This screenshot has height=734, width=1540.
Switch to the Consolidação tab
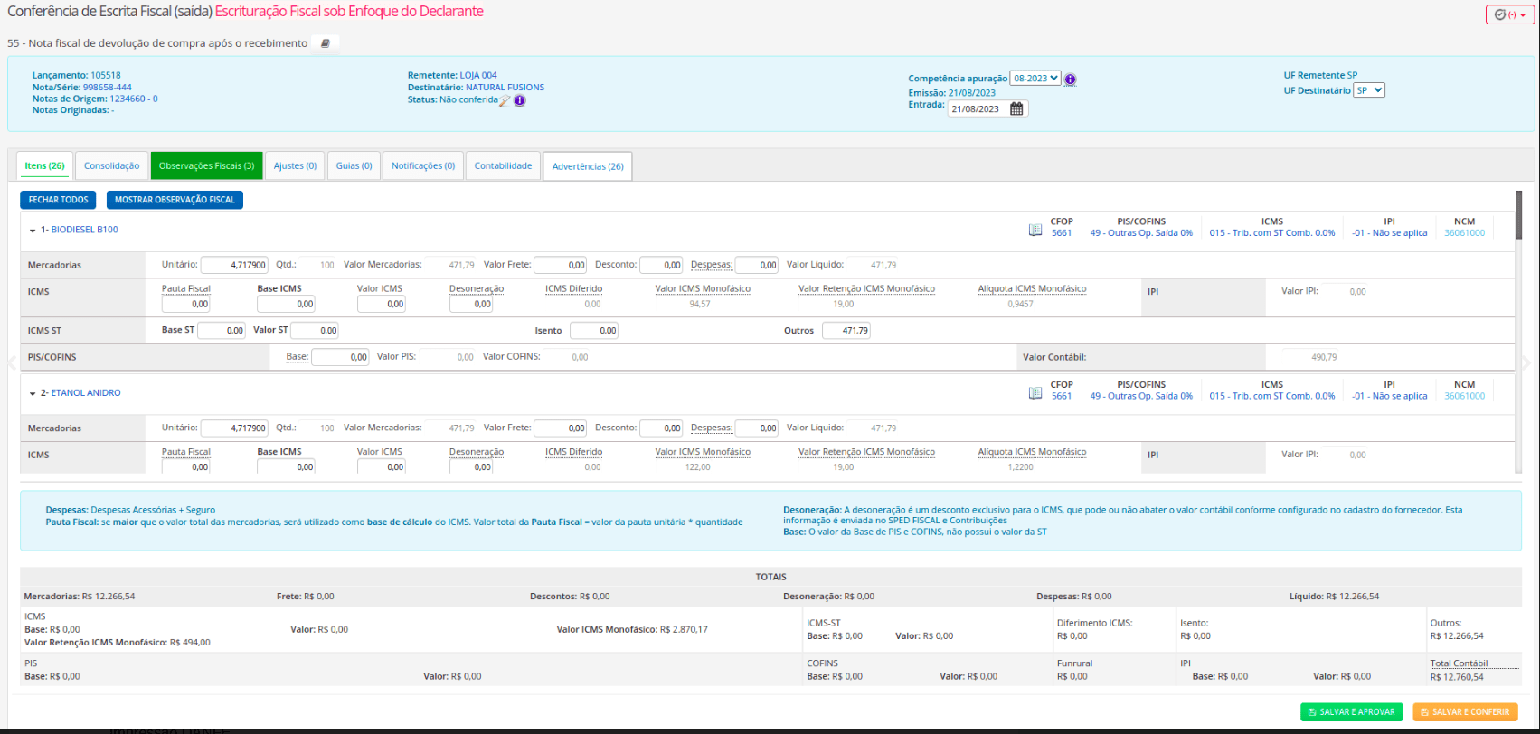click(x=111, y=165)
